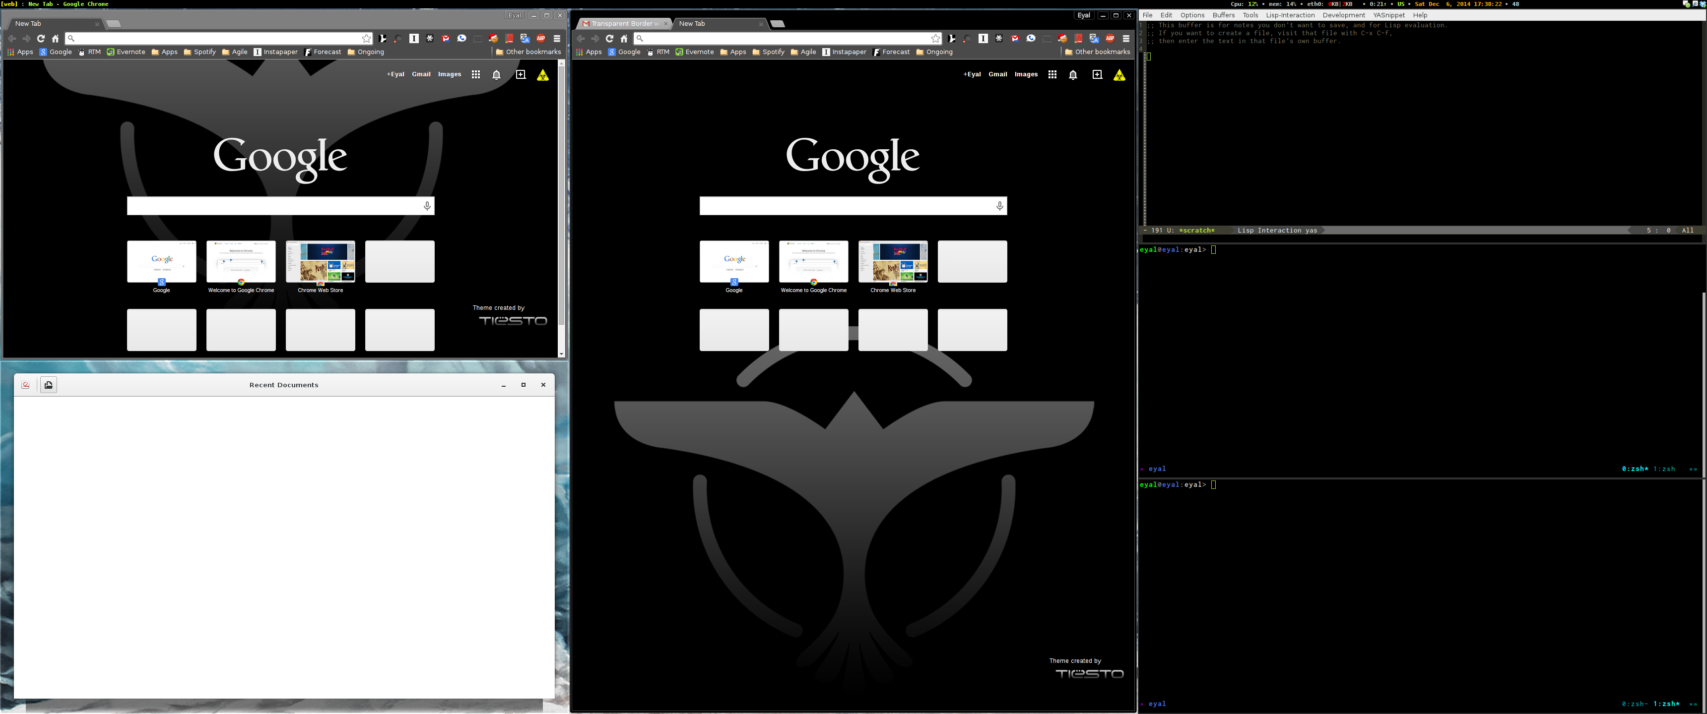The image size is (1707, 714).
Task: Open notifications bell in left Chrome page
Action: point(496,75)
